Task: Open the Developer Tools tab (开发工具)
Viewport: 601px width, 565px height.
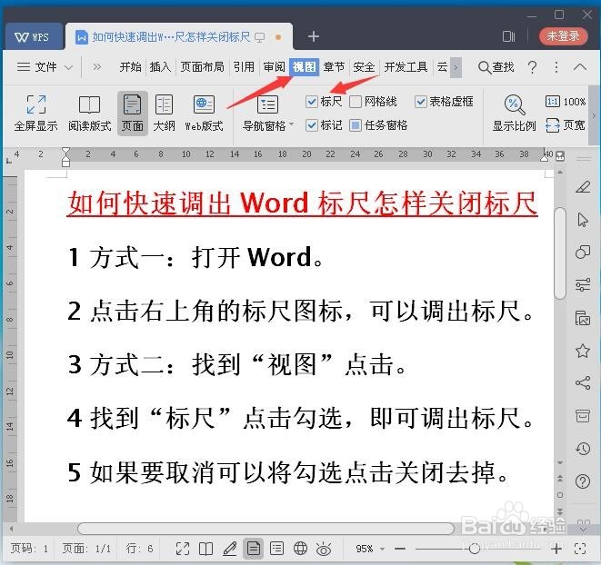Action: pyautogui.click(x=406, y=67)
